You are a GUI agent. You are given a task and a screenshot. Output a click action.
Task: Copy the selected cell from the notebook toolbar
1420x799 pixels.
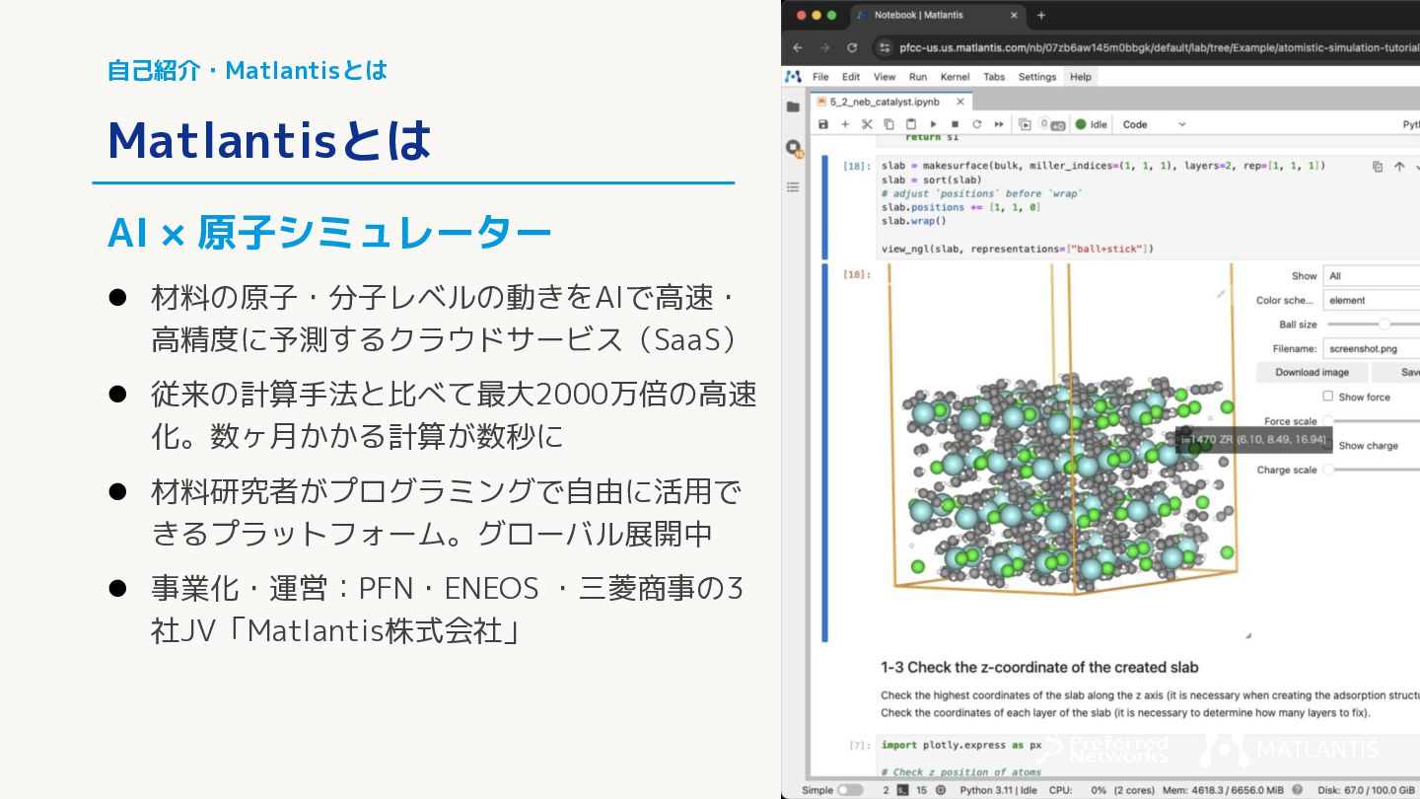point(888,124)
